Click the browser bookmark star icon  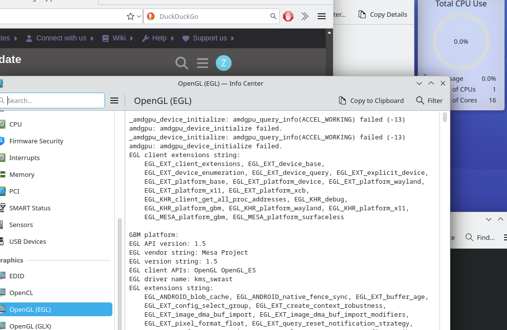(130, 16)
